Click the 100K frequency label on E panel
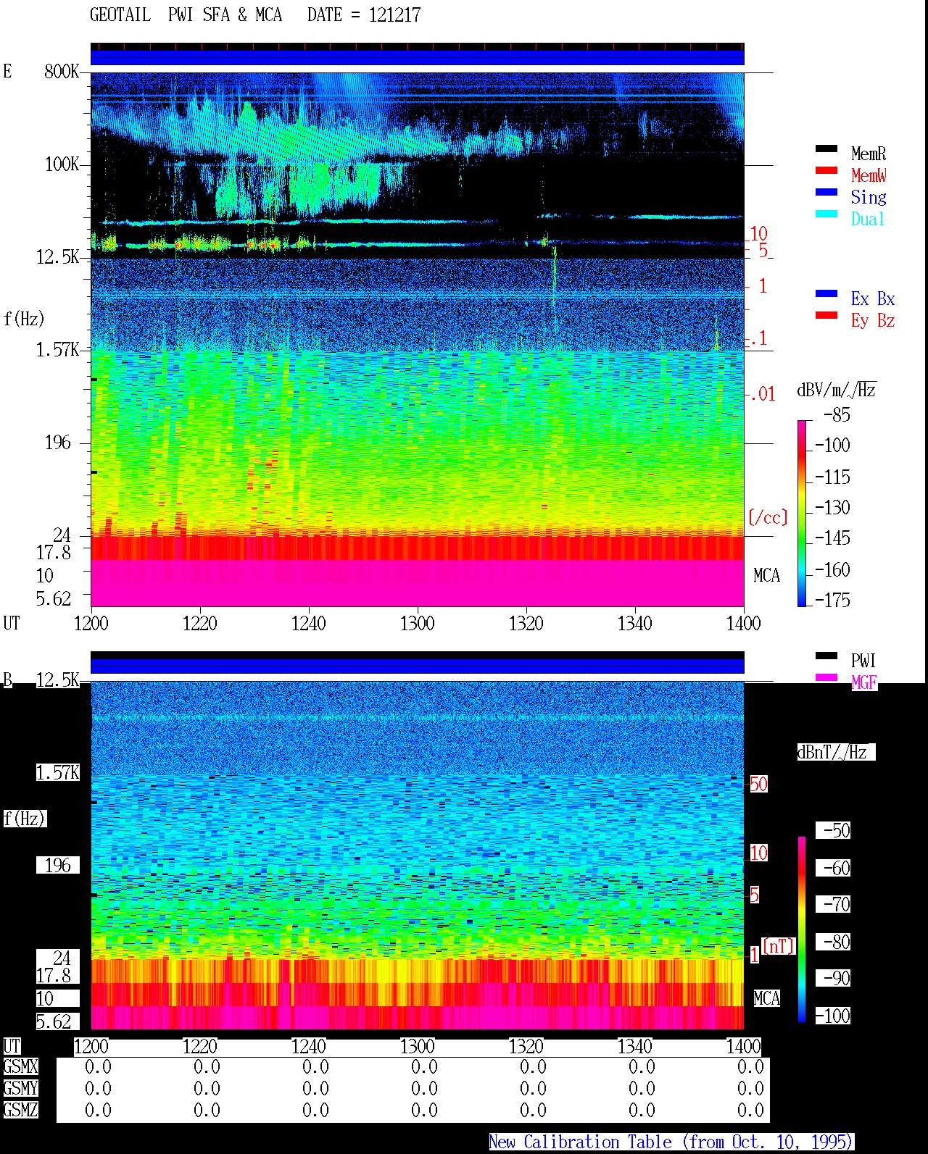 pyautogui.click(x=62, y=164)
